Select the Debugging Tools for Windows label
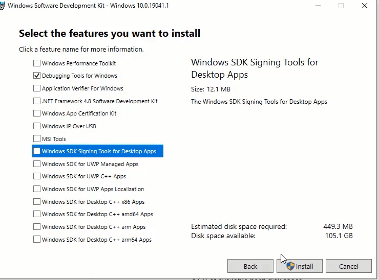This screenshot has width=379, height=280. [x=79, y=76]
